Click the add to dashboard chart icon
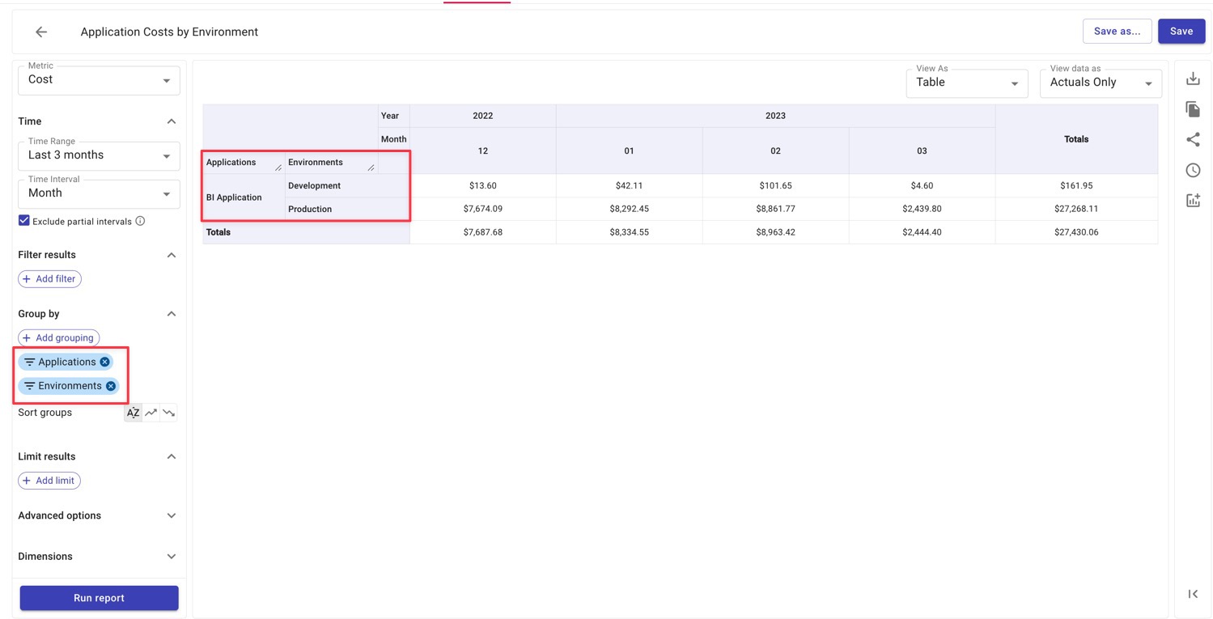1213x619 pixels. tap(1193, 201)
